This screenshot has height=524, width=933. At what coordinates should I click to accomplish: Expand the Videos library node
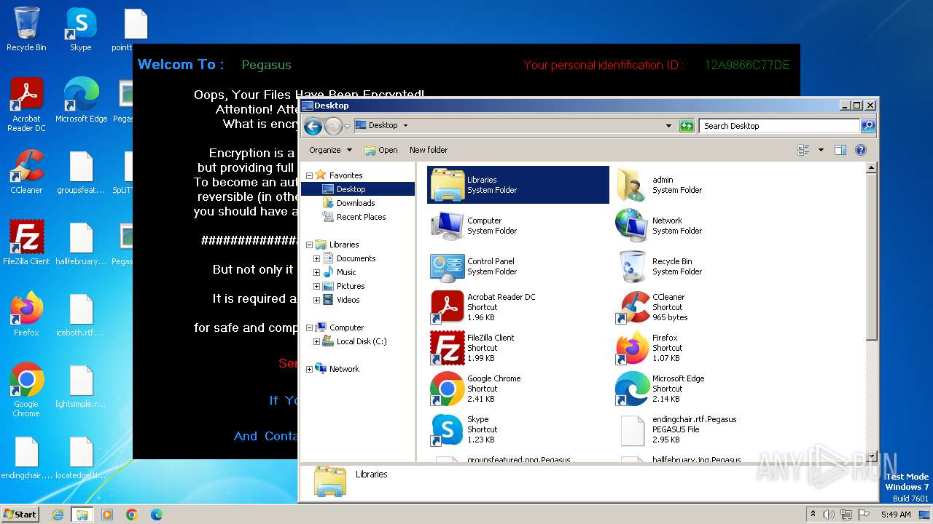pyautogui.click(x=316, y=300)
